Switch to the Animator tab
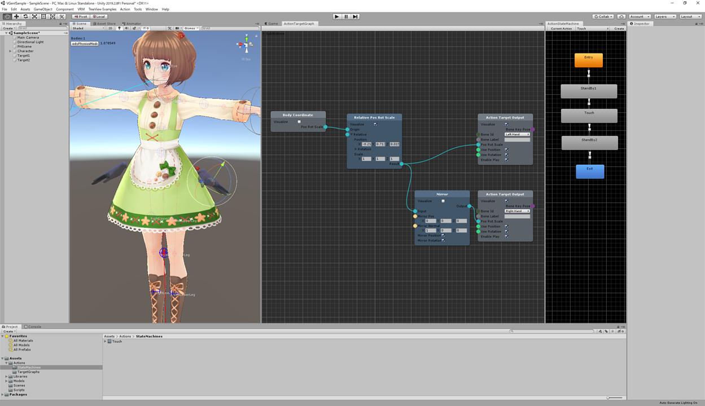The image size is (705, 406). [132, 24]
